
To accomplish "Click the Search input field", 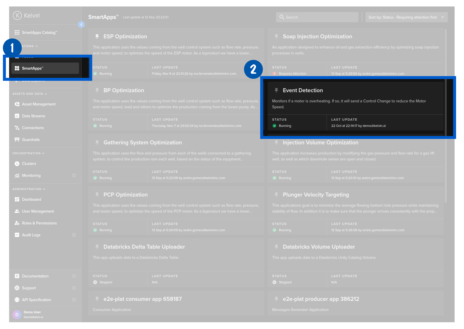I will 317,17.
